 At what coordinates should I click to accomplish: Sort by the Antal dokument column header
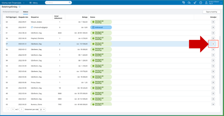pyautogui.click(x=58, y=17)
